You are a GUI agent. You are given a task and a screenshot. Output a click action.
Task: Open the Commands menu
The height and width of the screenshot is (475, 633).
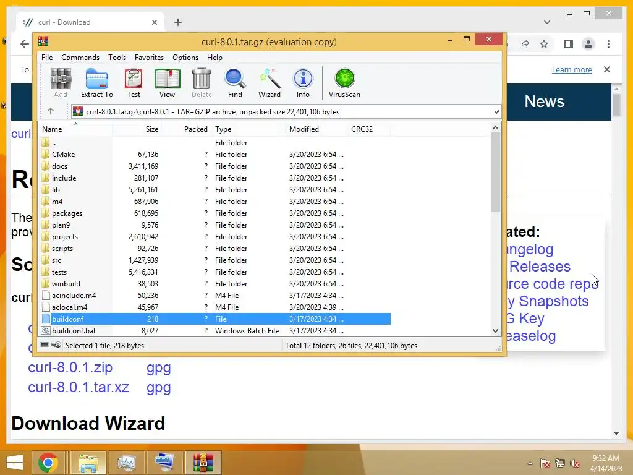80,58
